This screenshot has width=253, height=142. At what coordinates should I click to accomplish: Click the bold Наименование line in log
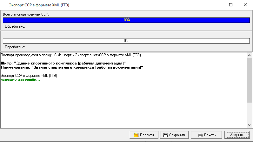[x=72, y=67]
